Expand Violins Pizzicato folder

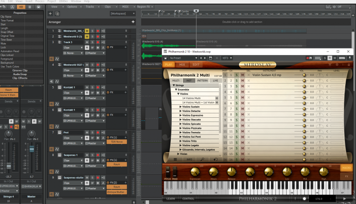(x=181, y=128)
